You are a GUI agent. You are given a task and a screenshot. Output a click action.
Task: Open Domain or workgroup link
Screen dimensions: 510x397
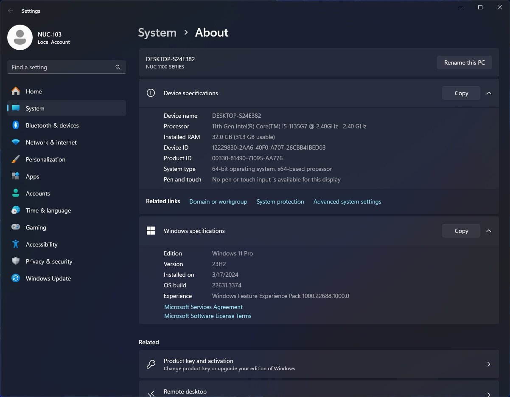(x=218, y=201)
